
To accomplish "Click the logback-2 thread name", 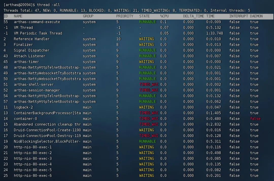I will 23,107.
